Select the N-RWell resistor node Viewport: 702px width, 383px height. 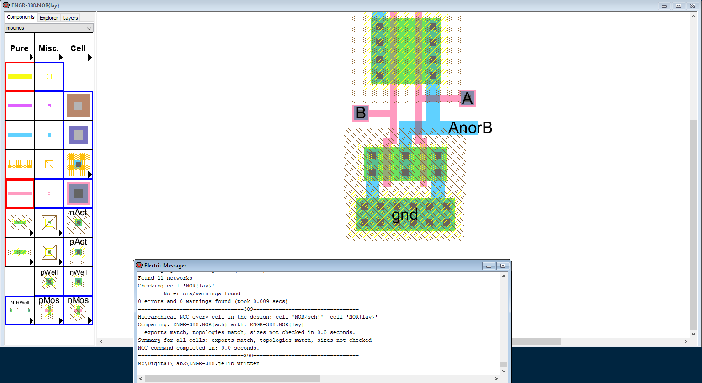(x=20, y=310)
